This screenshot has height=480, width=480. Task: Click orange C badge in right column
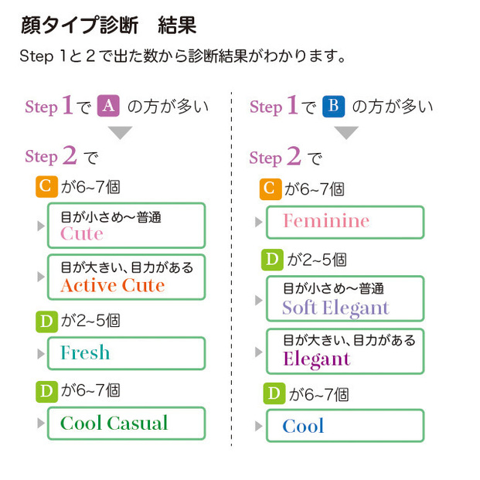271,188
